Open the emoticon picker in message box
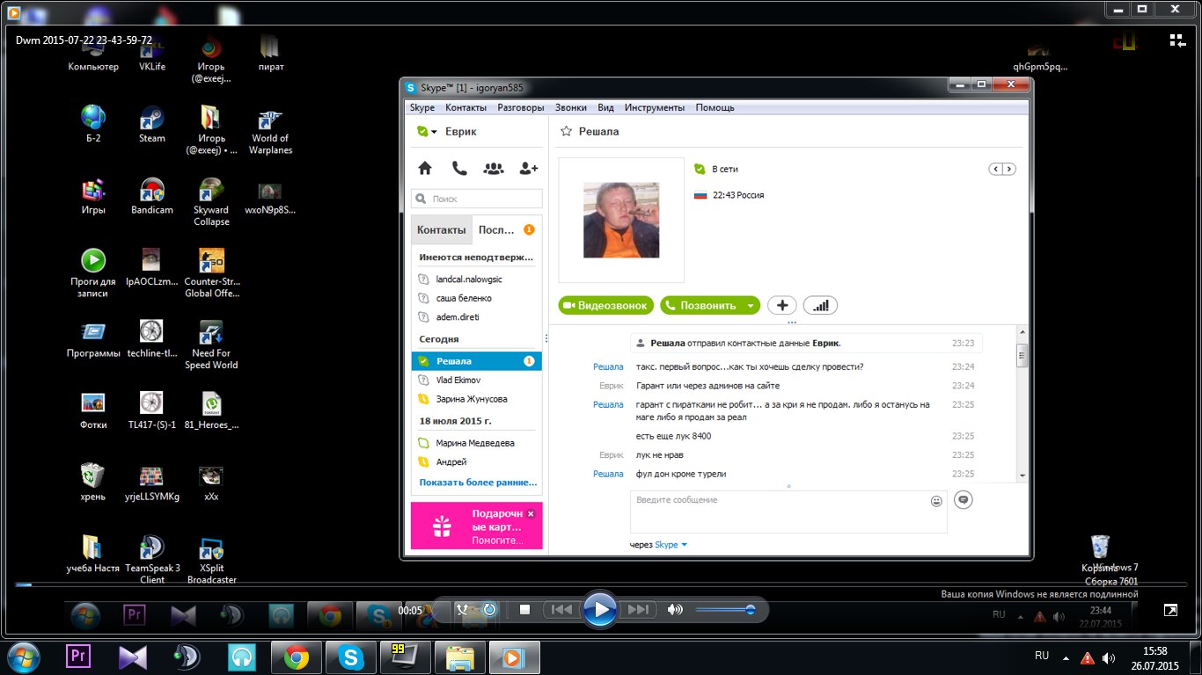This screenshot has width=1202, height=675. 936,501
